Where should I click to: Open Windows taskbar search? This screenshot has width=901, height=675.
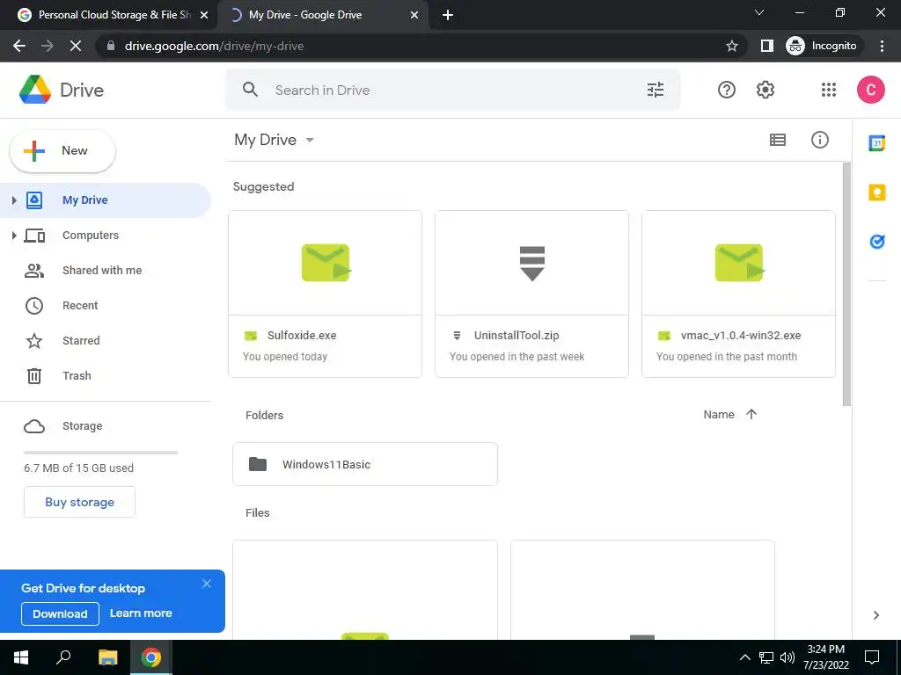pyautogui.click(x=63, y=657)
